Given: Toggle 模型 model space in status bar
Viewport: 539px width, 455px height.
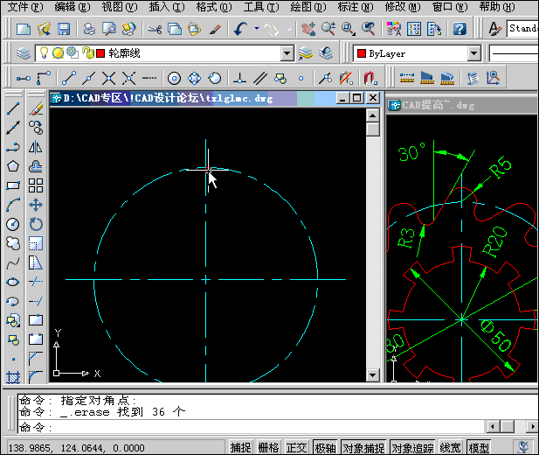Looking at the screenshot, I should click(x=479, y=448).
